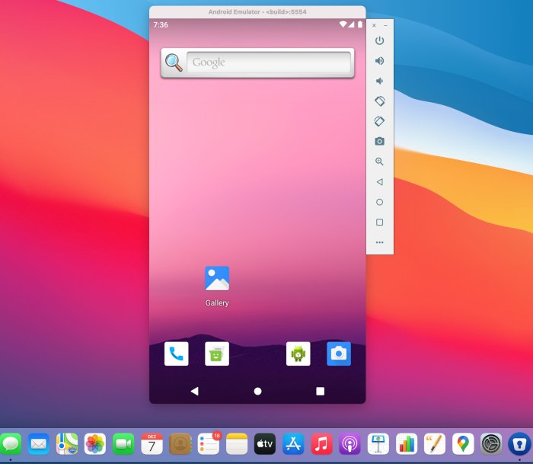Open Google Maps from the dock
The width and height of the screenshot is (533, 464).
click(x=463, y=443)
